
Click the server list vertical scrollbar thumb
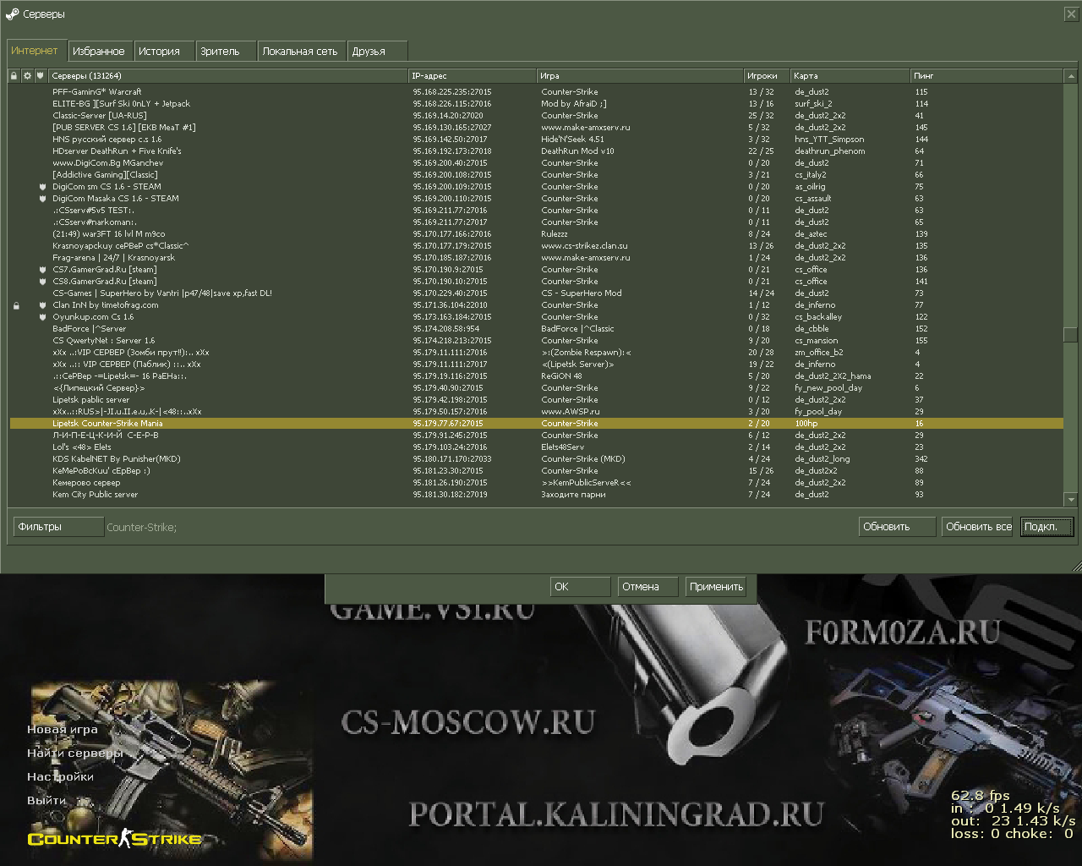[1071, 335]
